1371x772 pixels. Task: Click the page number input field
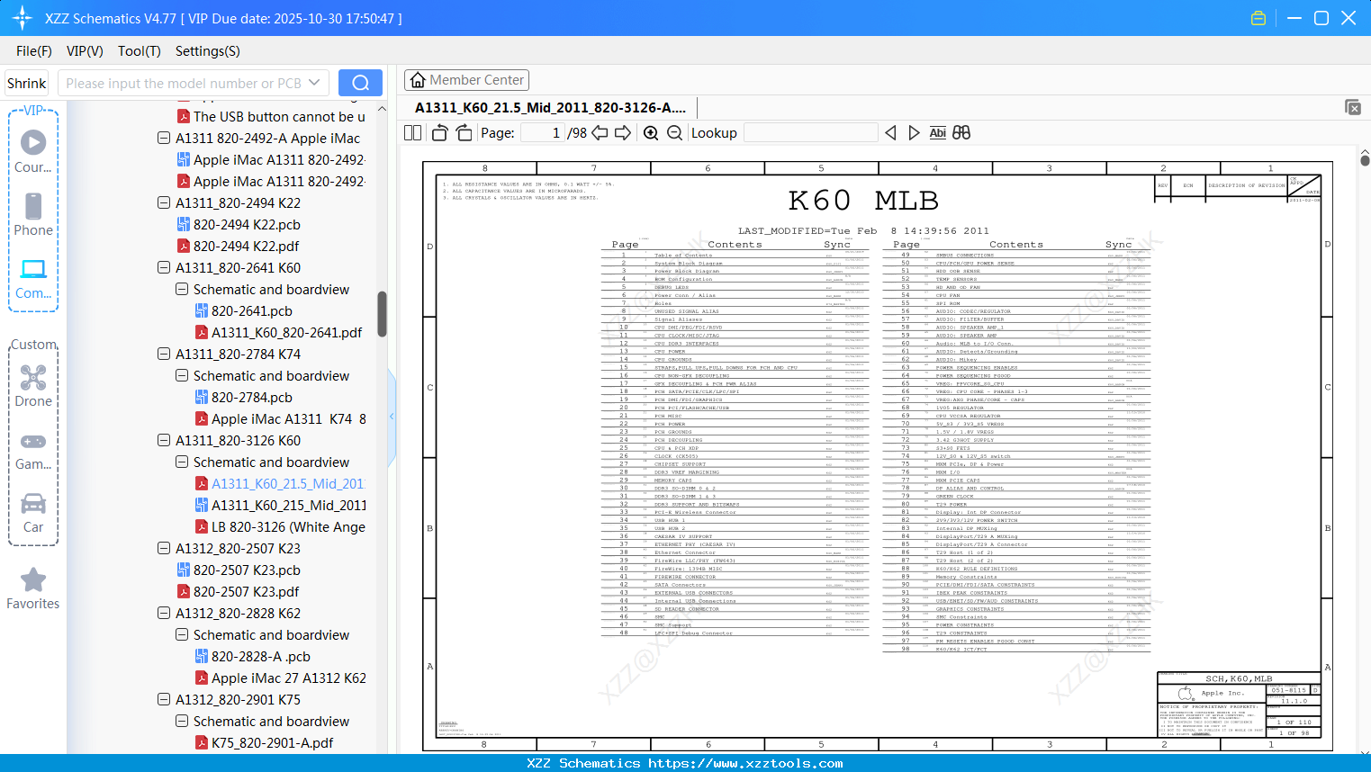pyautogui.click(x=542, y=132)
